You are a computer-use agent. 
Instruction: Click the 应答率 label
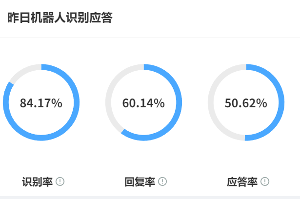tap(242, 182)
